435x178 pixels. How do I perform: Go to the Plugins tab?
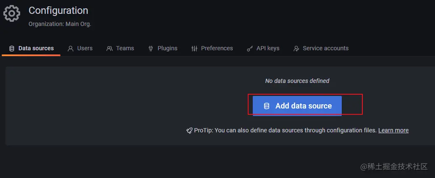(167, 48)
